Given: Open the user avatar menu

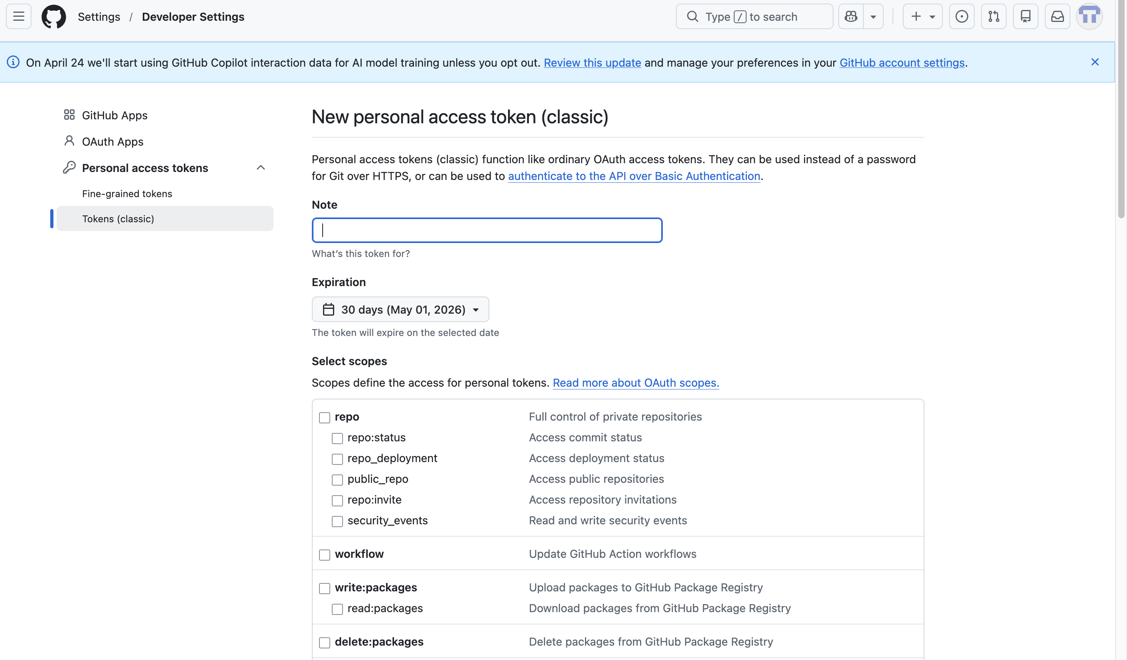Looking at the screenshot, I should [x=1090, y=16].
